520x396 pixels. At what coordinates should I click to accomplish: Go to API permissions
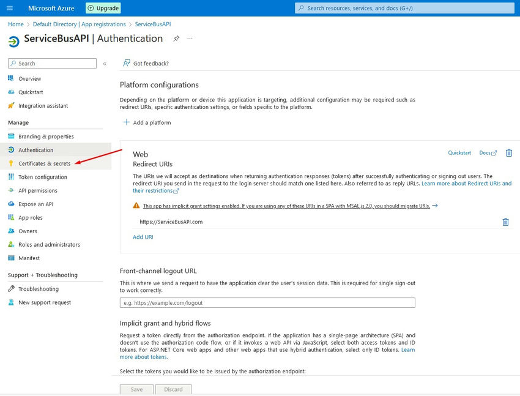click(x=38, y=190)
